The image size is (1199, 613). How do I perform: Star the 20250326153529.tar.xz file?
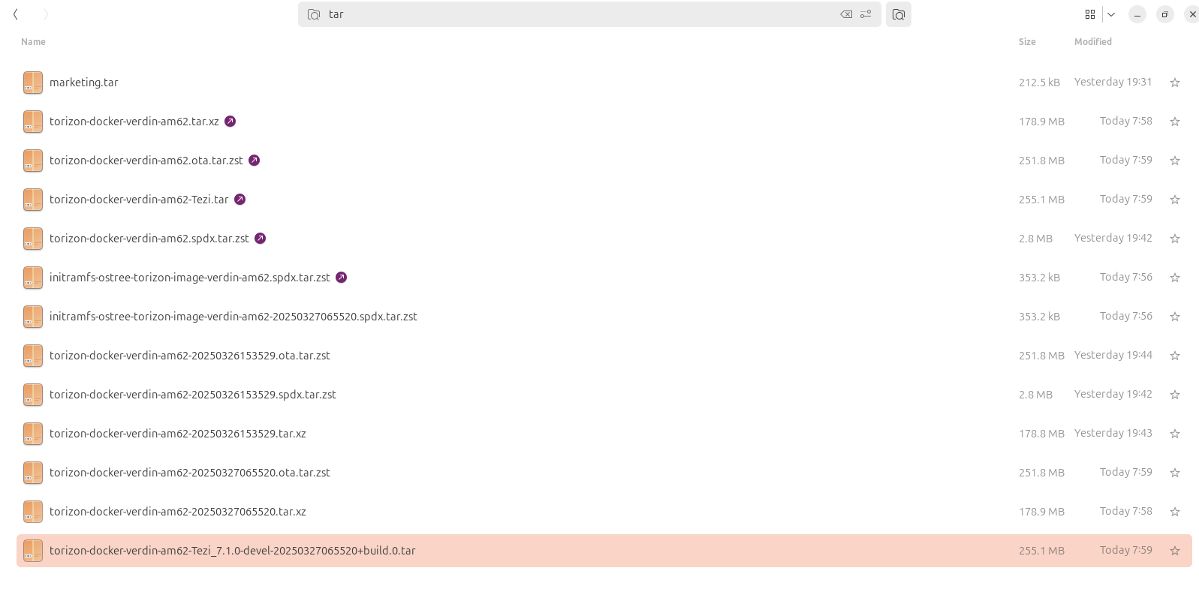[x=1175, y=434]
